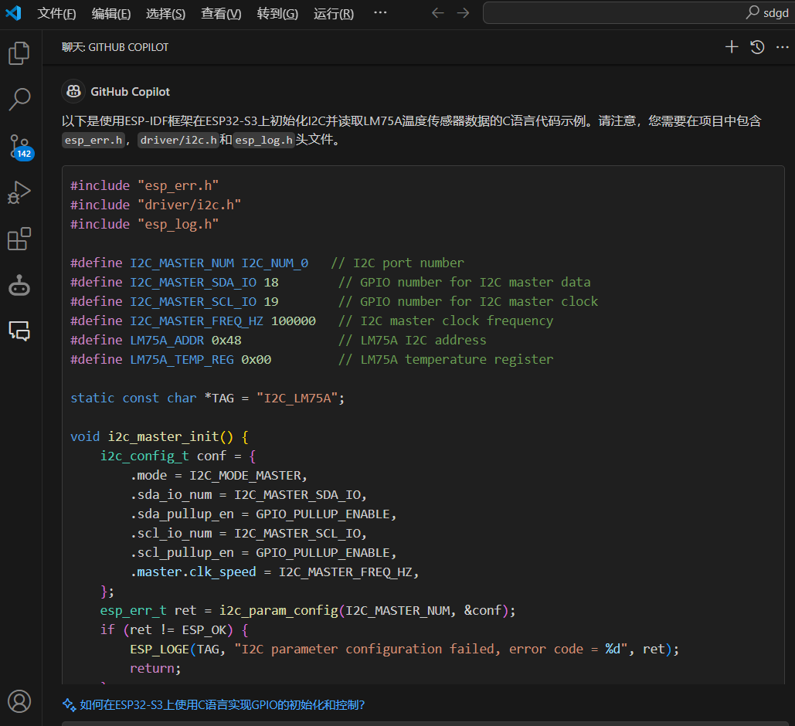Screen dimensions: 795x726
Task: Click the LM75A_TEMP_REG 0x00 define line
Action: (311, 359)
